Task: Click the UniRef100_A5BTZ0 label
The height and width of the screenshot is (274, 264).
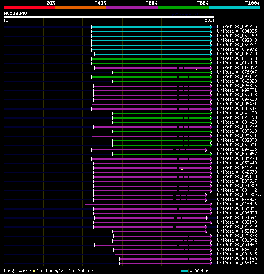Action: tap(237, 231)
